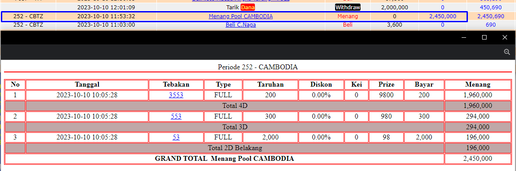Click the 1,960,000 Menang cell in row 1
The width and height of the screenshot is (516, 171).
(x=478, y=95)
